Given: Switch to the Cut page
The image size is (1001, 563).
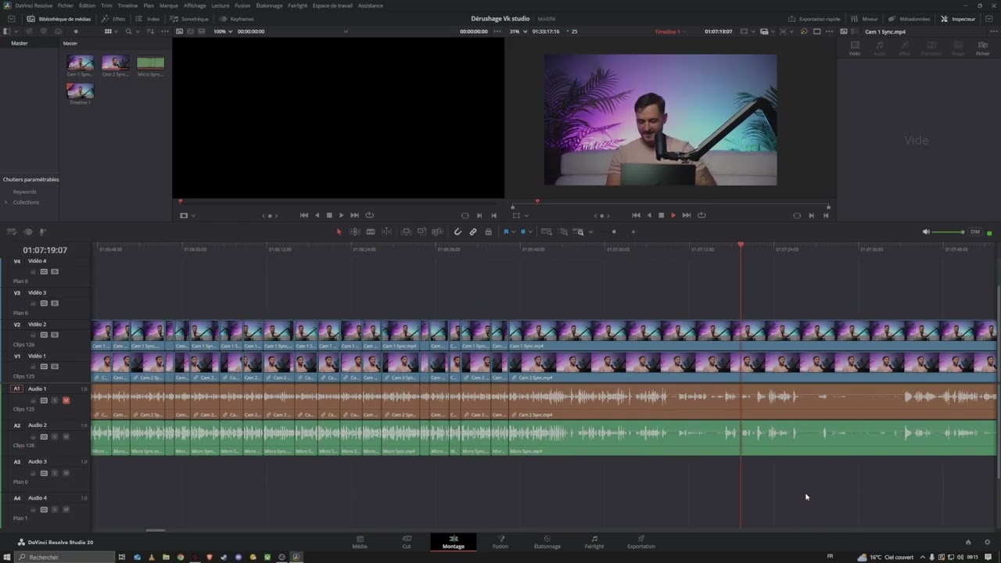Looking at the screenshot, I should coord(407,542).
